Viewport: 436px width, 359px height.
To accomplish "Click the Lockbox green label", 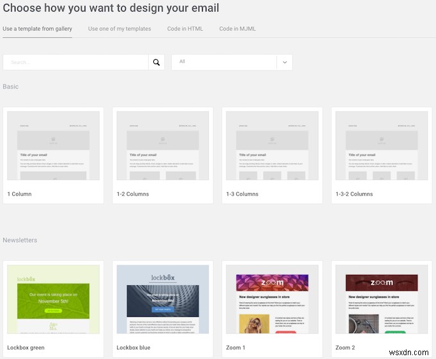I will coord(26,347).
